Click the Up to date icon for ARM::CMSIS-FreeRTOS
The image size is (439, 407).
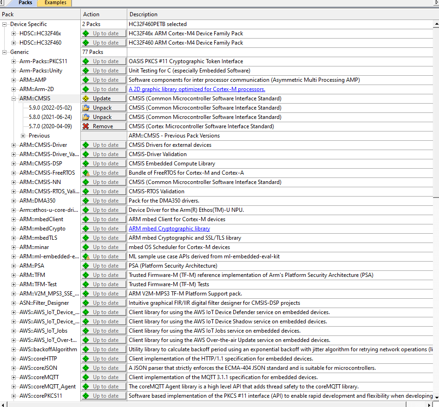point(86,172)
